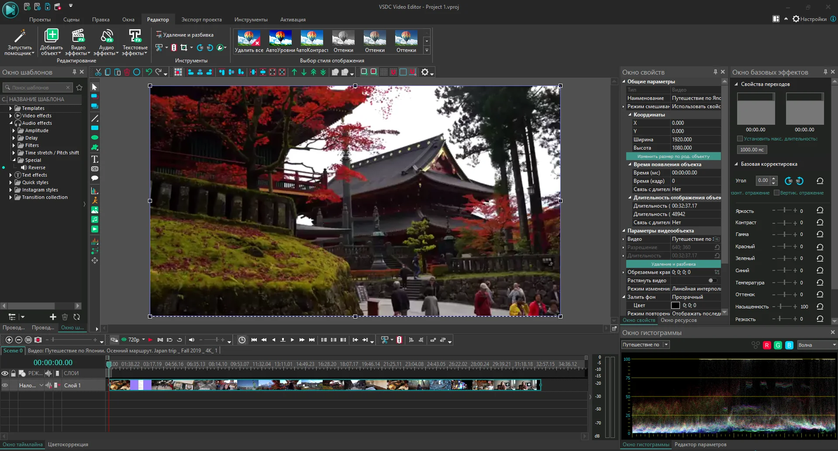Toggle the B channel in histogram
Screen dimensions: 838x451
[789, 345]
